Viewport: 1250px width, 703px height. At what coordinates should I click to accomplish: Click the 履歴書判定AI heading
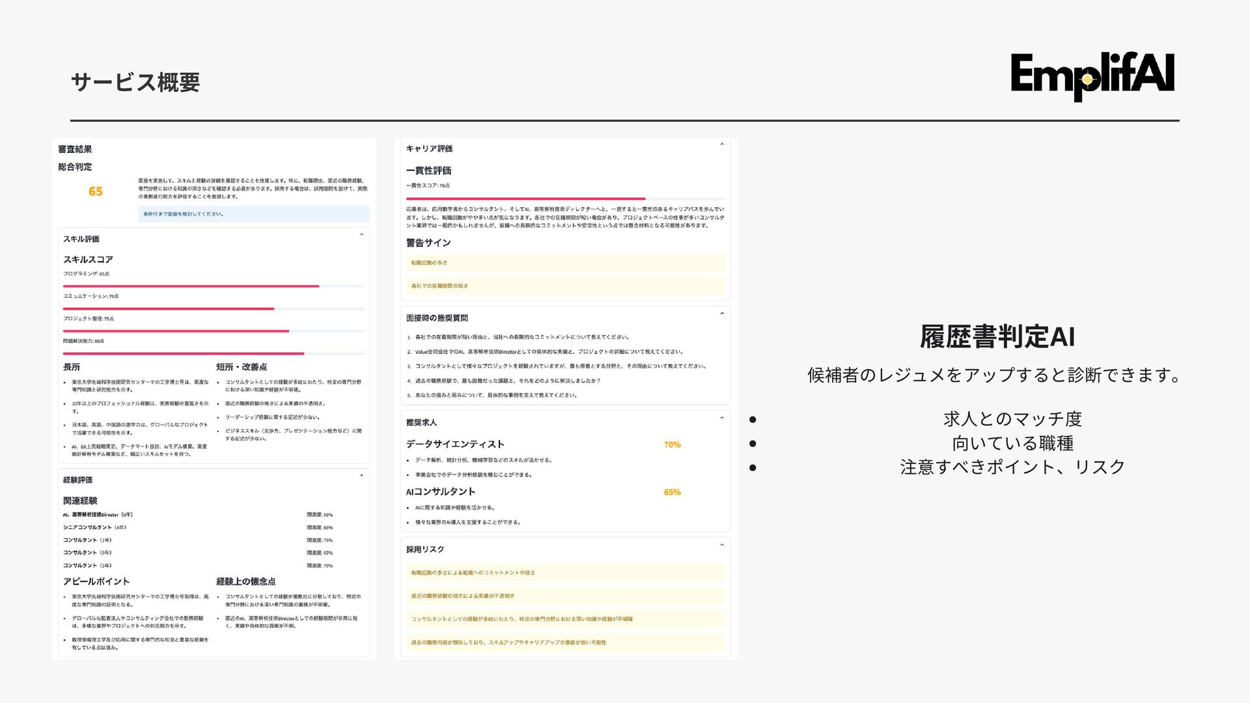[x=997, y=337]
